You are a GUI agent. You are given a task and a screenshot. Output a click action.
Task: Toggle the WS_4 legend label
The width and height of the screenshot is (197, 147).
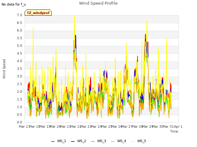(x=122, y=141)
